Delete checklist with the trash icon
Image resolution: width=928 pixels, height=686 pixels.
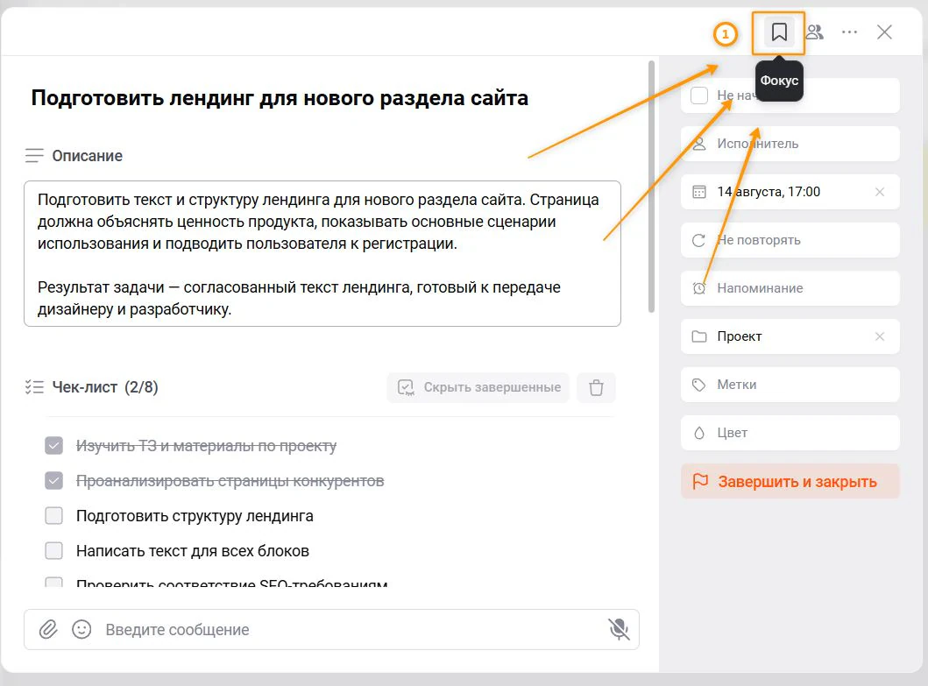coord(596,388)
